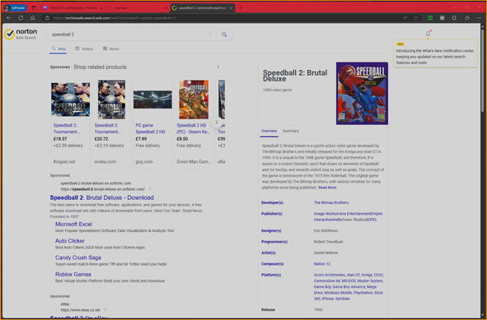Go back to previous page
This screenshot has height=320, width=487.
click(x=9, y=18)
